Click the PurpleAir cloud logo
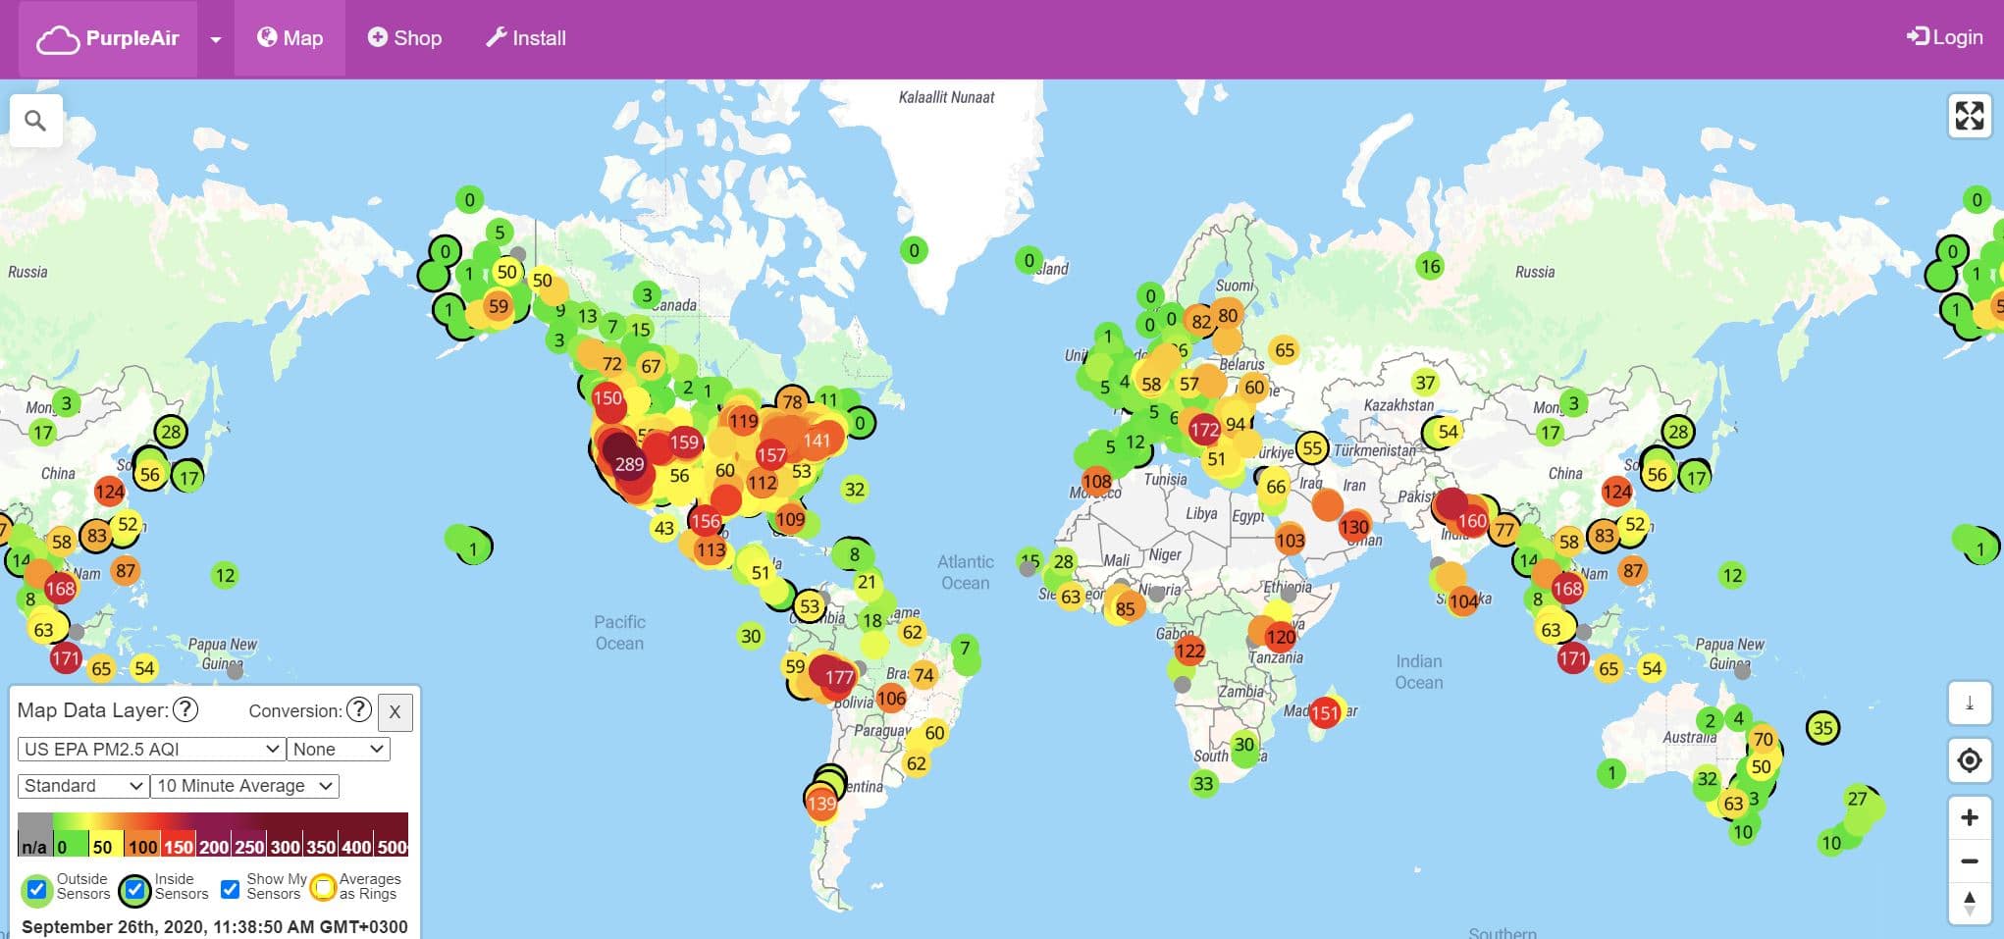2004x939 pixels. (x=58, y=40)
